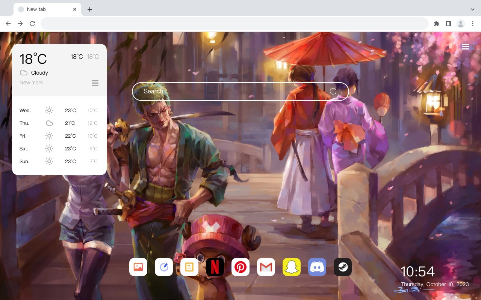Go back to the previous page
Screen dimensions: 481x300
click(8, 24)
